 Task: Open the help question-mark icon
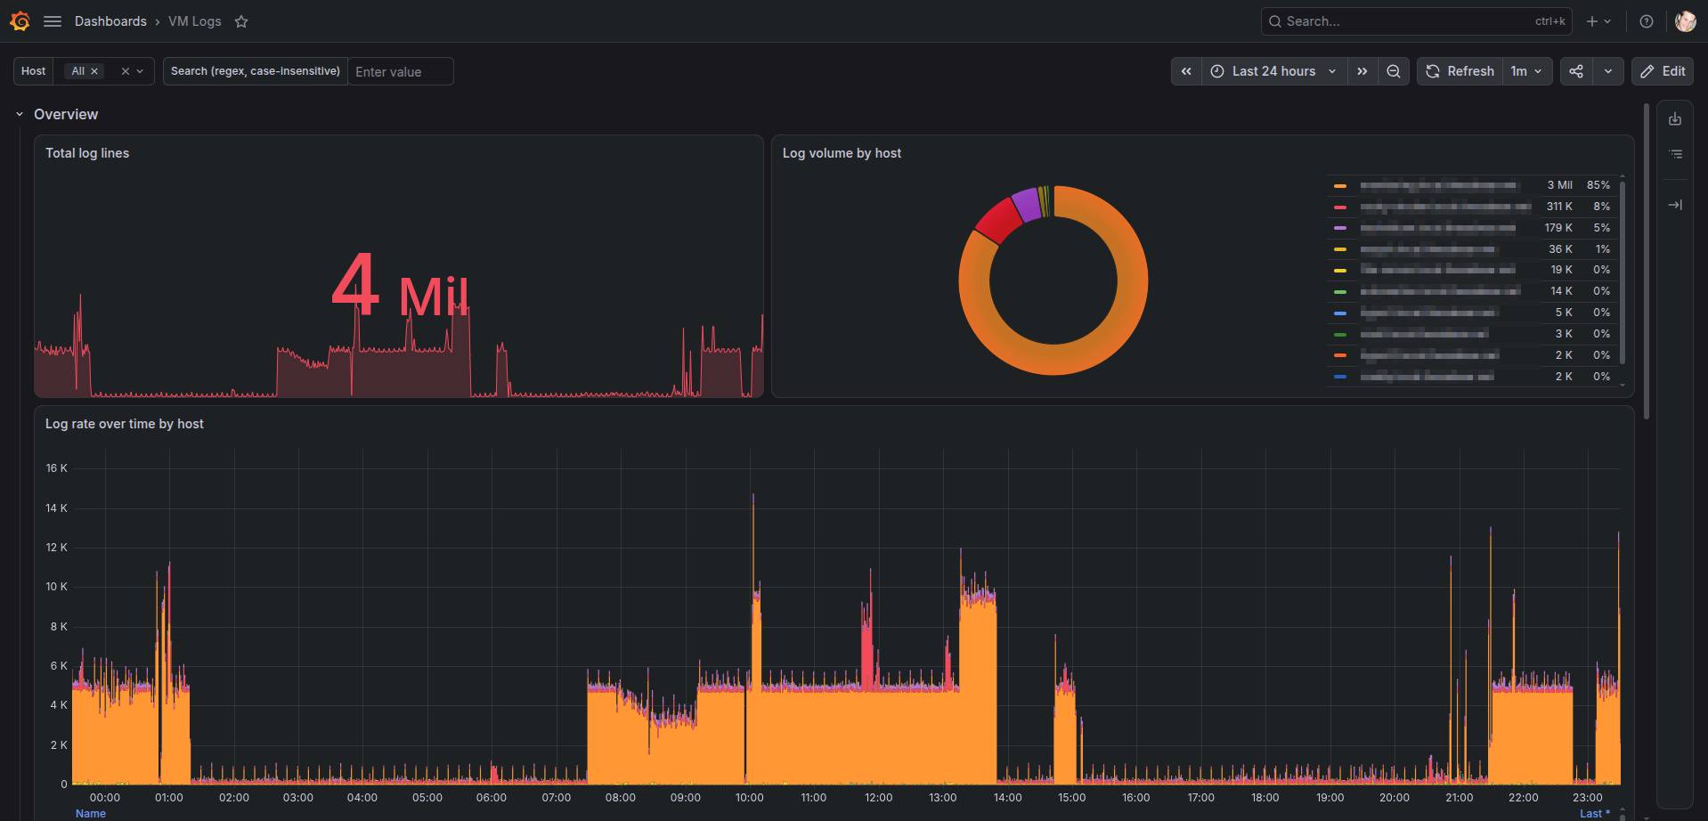(x=1647, y=21)
